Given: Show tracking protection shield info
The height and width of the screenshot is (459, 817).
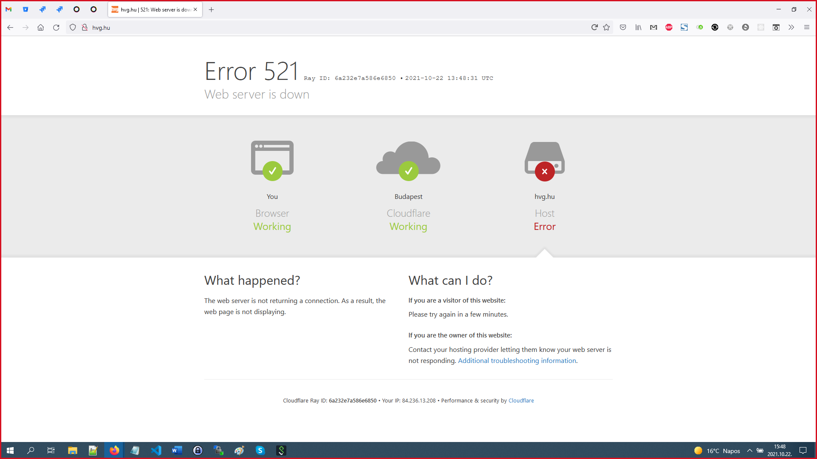Looking at the screenshot, I should tap(73, 28).
